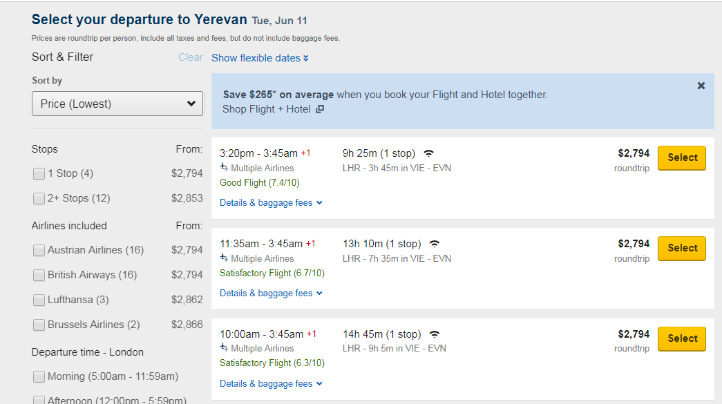The height and width of the screenshot is (404, 722).
Task: Click the airplane icon on the 11:35am flight
Action: (224, 258)
